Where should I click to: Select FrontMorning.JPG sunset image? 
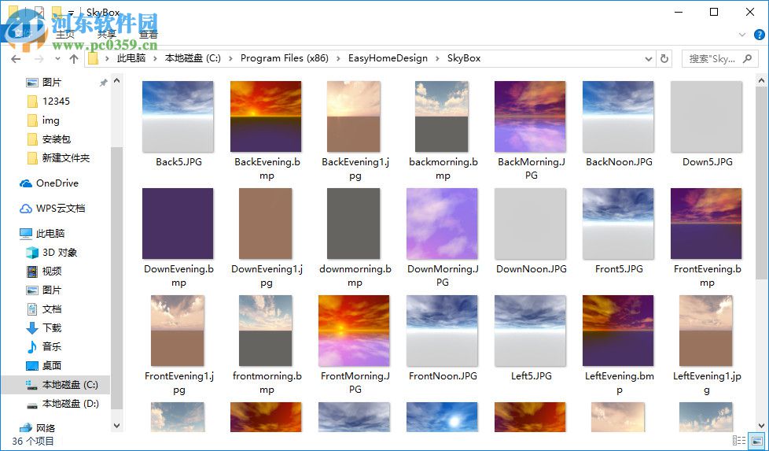pyautogui.click(x=354, y=331)
